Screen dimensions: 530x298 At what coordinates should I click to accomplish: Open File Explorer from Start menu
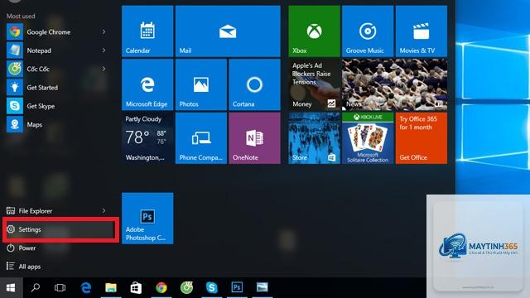(x=57, y=211)
